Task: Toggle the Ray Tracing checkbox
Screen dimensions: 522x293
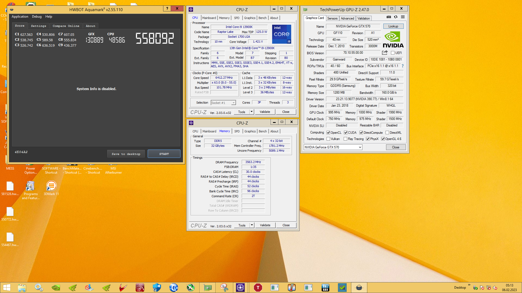Action: click(x=345, y=139)
